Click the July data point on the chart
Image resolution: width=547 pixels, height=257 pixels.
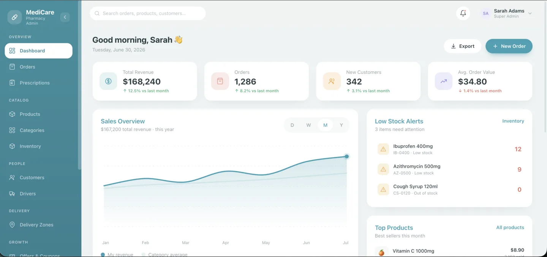(347, 157)
